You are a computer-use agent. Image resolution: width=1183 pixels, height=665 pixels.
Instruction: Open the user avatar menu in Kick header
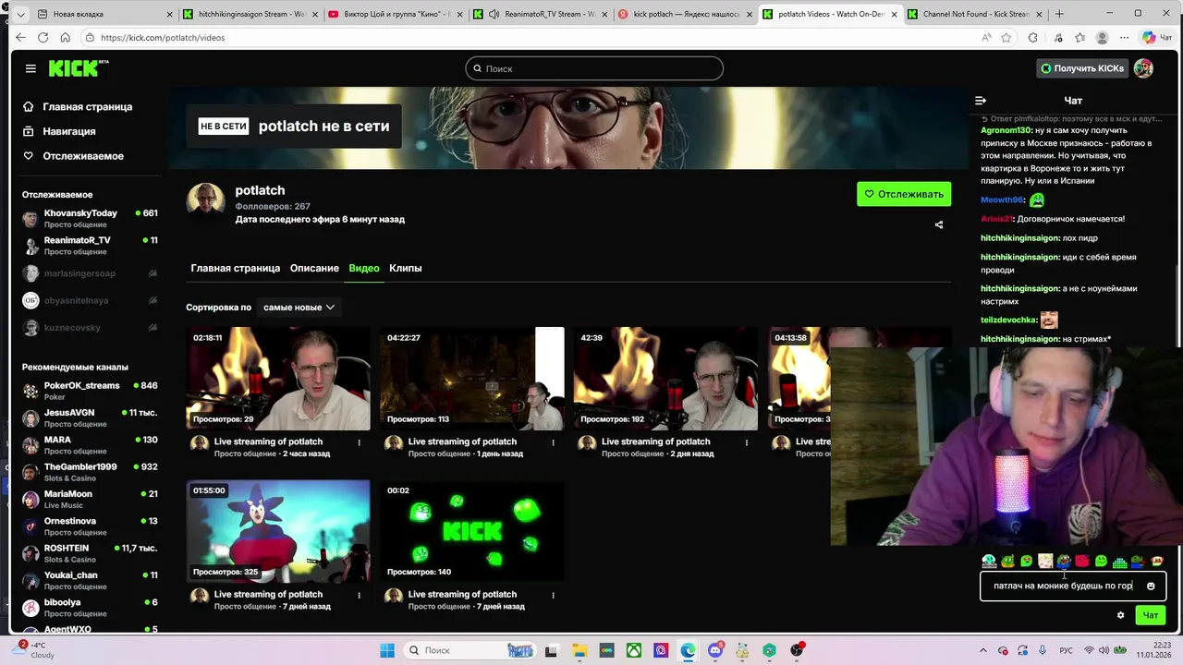click(x=1143, y=68)
